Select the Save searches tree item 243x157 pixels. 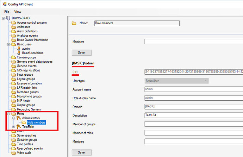pyautogui.click(x=27, y=136)
